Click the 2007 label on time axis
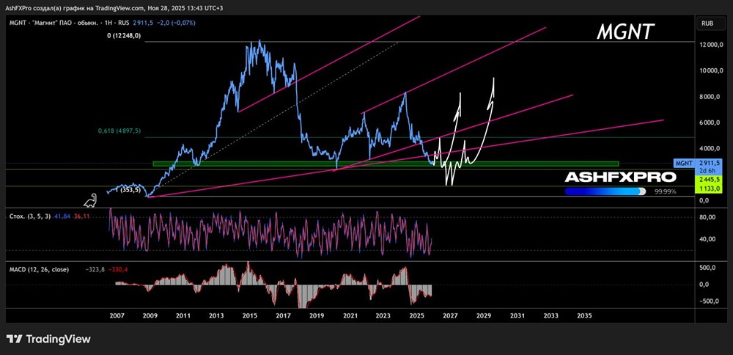 (x=117, y=315)
